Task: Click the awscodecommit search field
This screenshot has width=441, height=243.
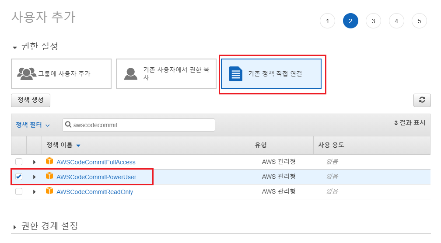Action: tap(139, 125)
